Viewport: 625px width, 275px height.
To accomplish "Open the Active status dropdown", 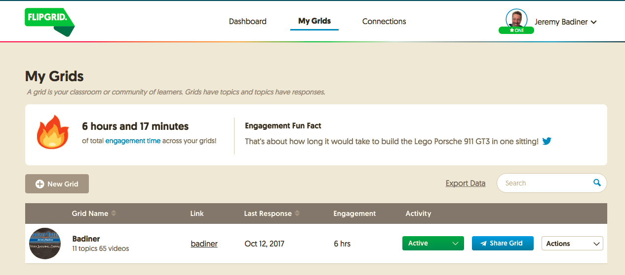I will click(433, 244).
